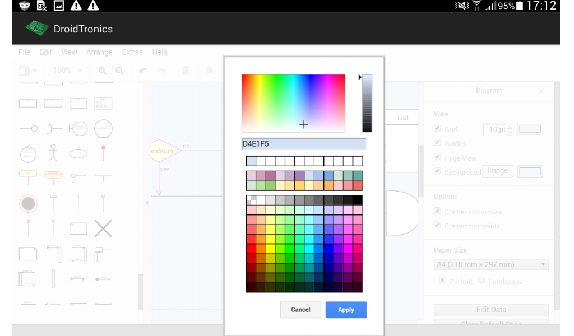Toggle the Grid checkbox in Diagram panel
The width and height of the screenshot is (574, 336).
438,129
